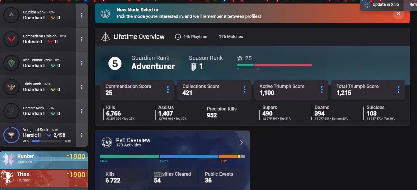
Task: Click the 176 Matches label
Action: (231, 37)
